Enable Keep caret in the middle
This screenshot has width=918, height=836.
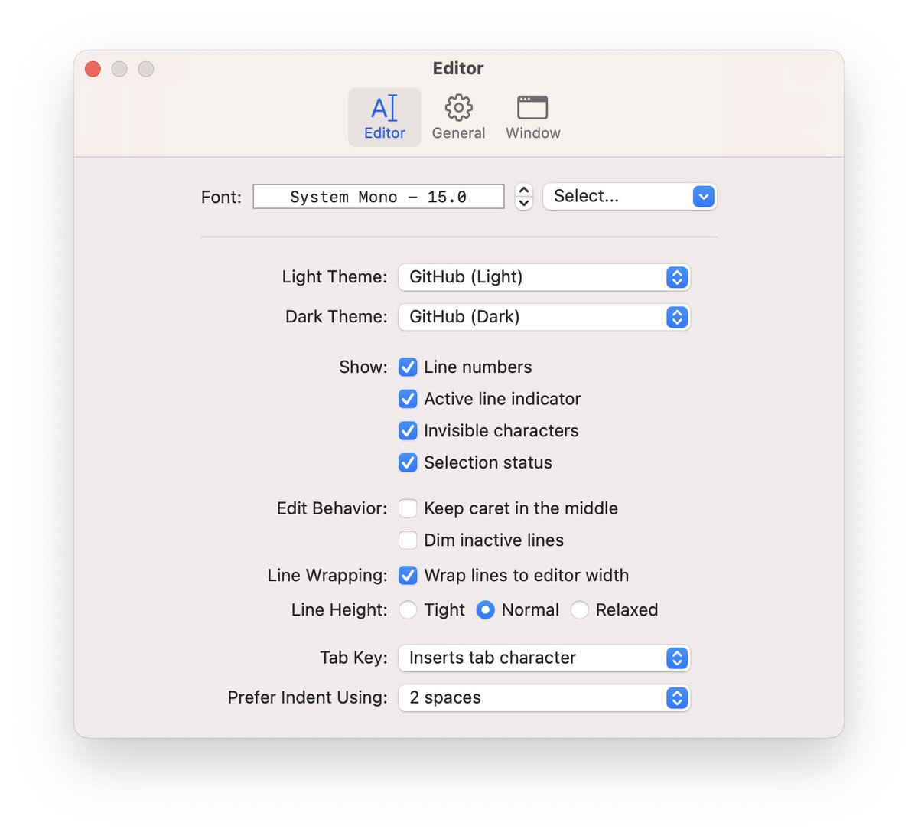(408, 508)
